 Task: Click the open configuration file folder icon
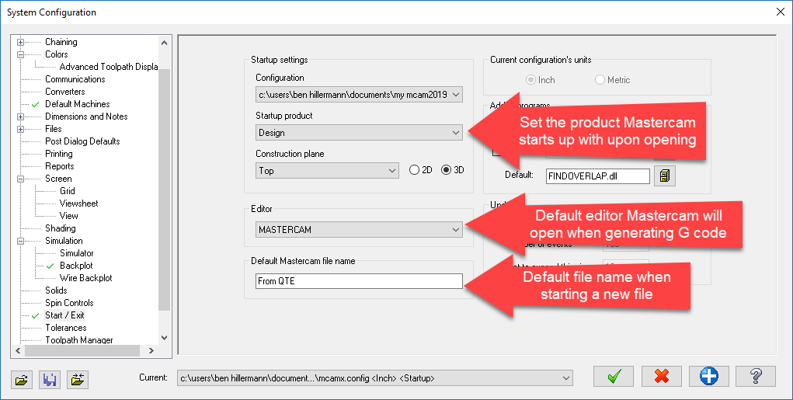(22, 379)
